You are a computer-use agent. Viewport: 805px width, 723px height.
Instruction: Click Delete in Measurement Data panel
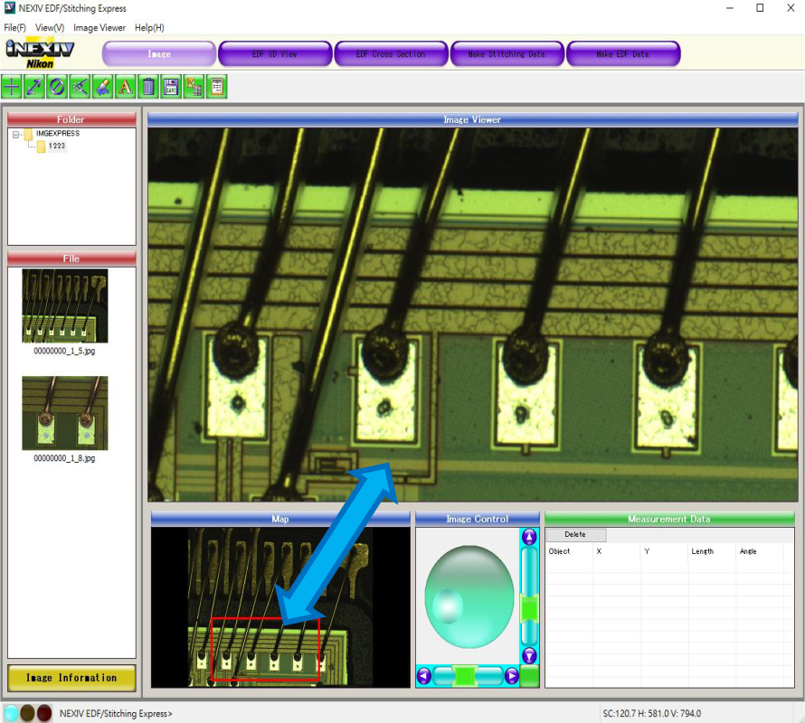tap(575, 535)
